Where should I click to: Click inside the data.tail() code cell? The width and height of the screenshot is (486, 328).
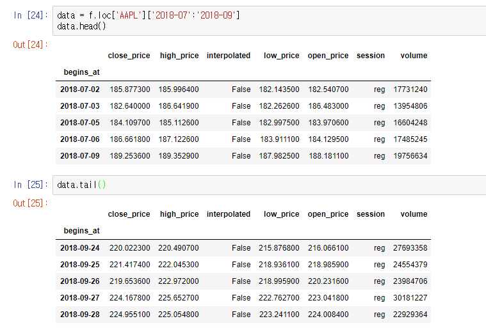(x=269, y=185)
